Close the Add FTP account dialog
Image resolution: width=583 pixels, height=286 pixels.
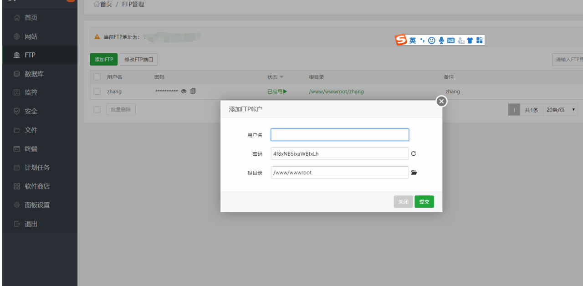(441, 102)
